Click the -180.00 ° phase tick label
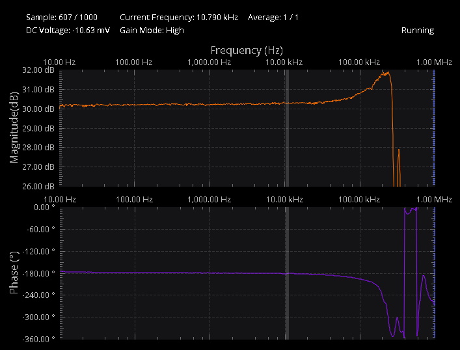460x350 pixels. (36, 273)
